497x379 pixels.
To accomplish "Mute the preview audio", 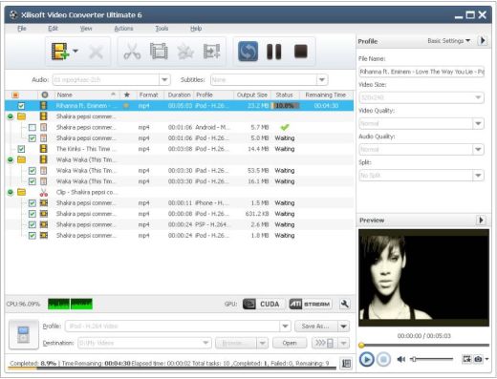I will coord(400,359).
